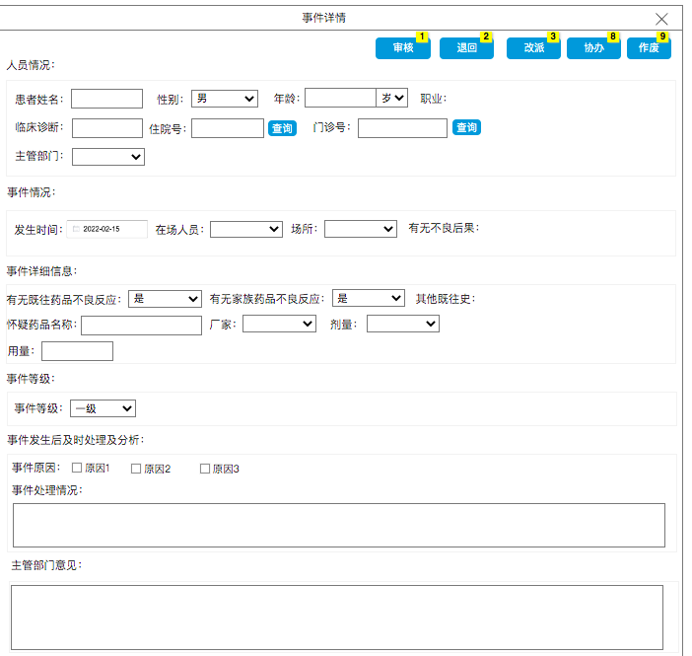Image resolution: width=692 pixels, height=656 pixels.
Task: Click the 协办 button
Action: coord(593,47)
